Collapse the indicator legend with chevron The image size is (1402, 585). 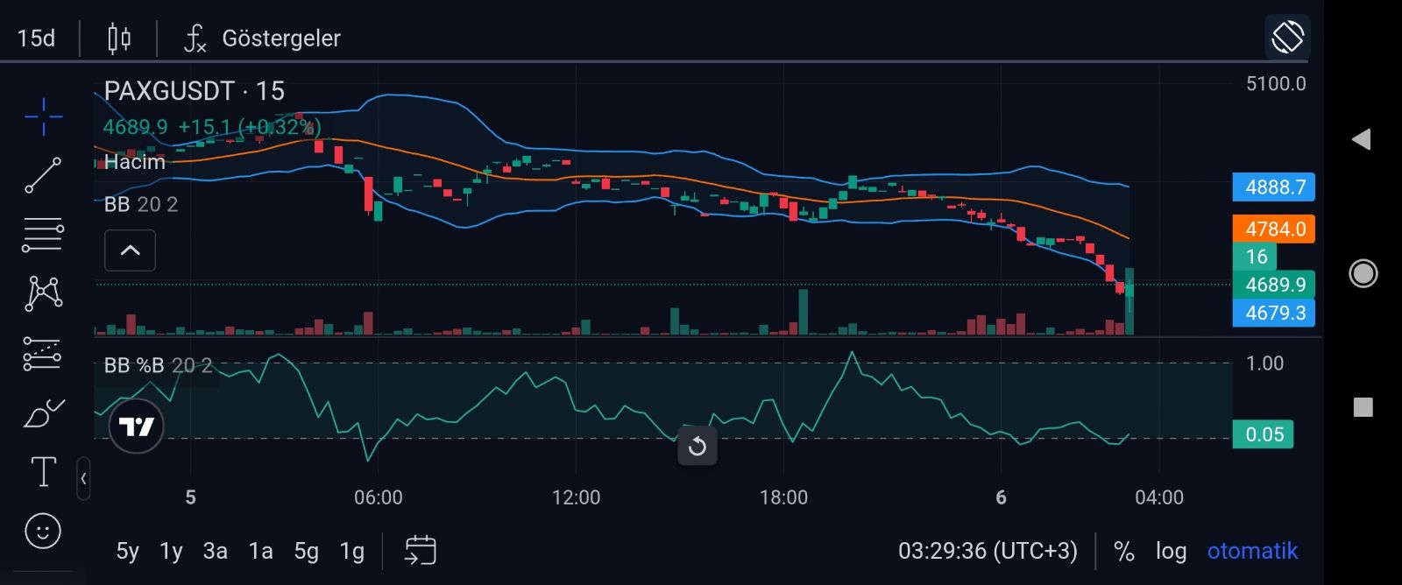coord(130,250)
